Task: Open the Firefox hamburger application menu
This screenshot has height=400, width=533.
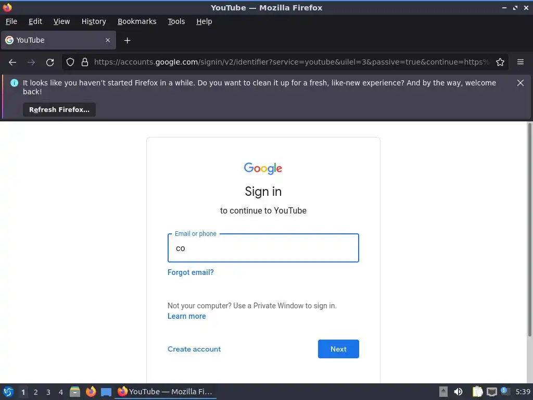Action: (x=521, y=63)
